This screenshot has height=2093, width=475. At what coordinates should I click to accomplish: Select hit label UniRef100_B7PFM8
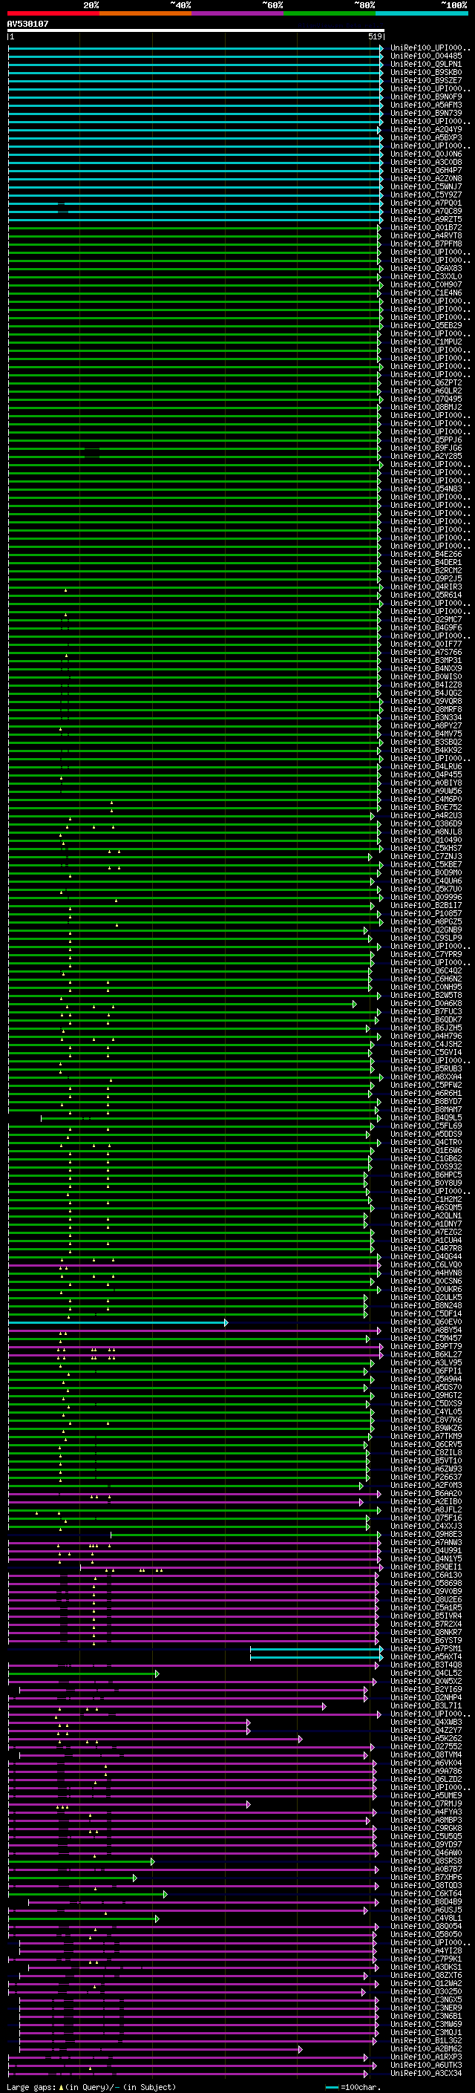[426, 244]
